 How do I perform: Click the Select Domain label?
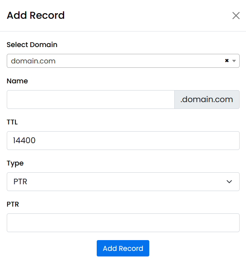[x=32, y=45]
